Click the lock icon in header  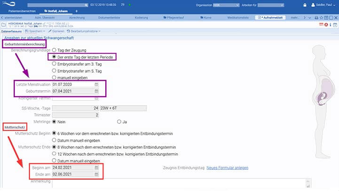click(305, 5)
